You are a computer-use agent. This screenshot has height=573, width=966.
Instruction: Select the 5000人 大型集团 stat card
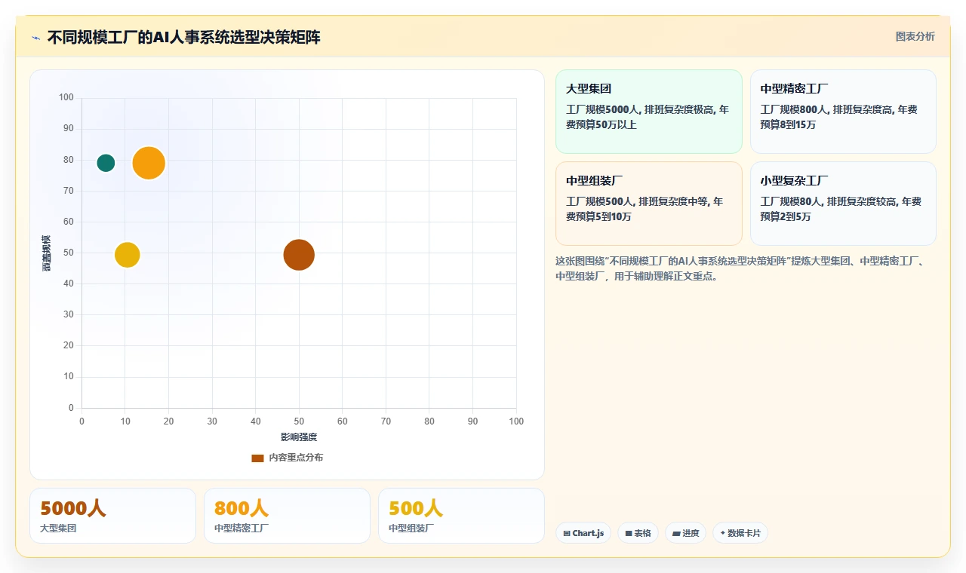[x=112, y=516]
